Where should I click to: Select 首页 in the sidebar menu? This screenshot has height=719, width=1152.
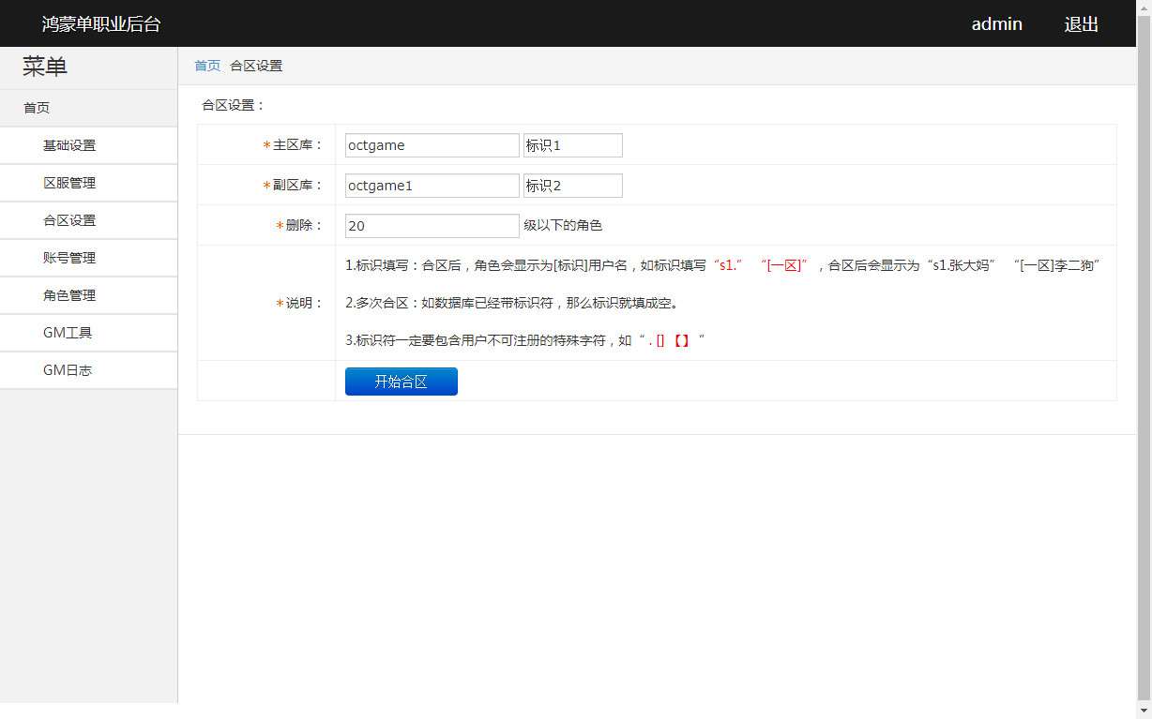(37, 108)
